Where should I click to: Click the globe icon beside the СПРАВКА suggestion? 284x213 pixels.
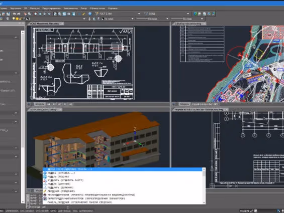(45, 173)
